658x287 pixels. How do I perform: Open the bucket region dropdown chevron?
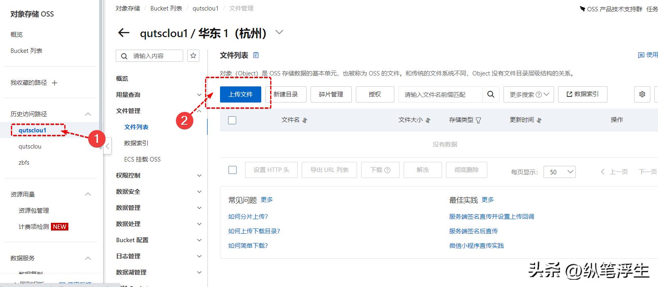(279, 32)
